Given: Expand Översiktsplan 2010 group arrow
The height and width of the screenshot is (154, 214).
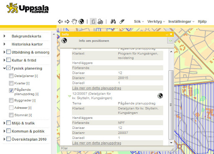Looking at the screenshot, I should point(5,139).
